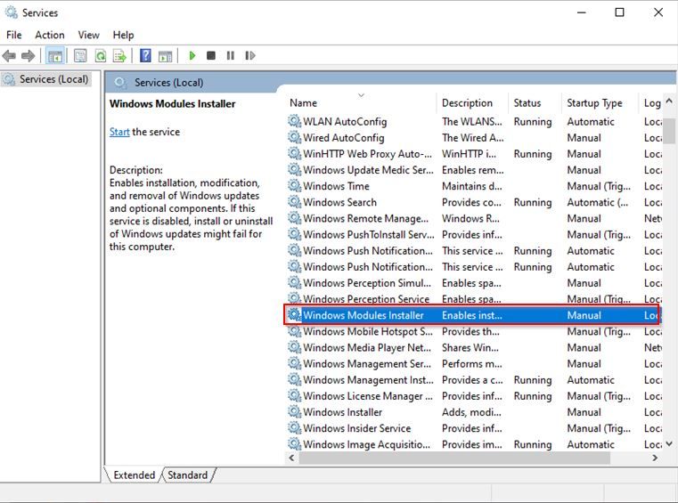The image size is (678, 503).
Task: Open the Help menu
Action: [123, 35]
